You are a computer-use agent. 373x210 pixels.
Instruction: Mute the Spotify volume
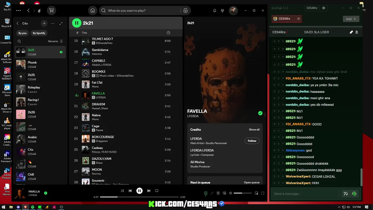click(231, 193)
